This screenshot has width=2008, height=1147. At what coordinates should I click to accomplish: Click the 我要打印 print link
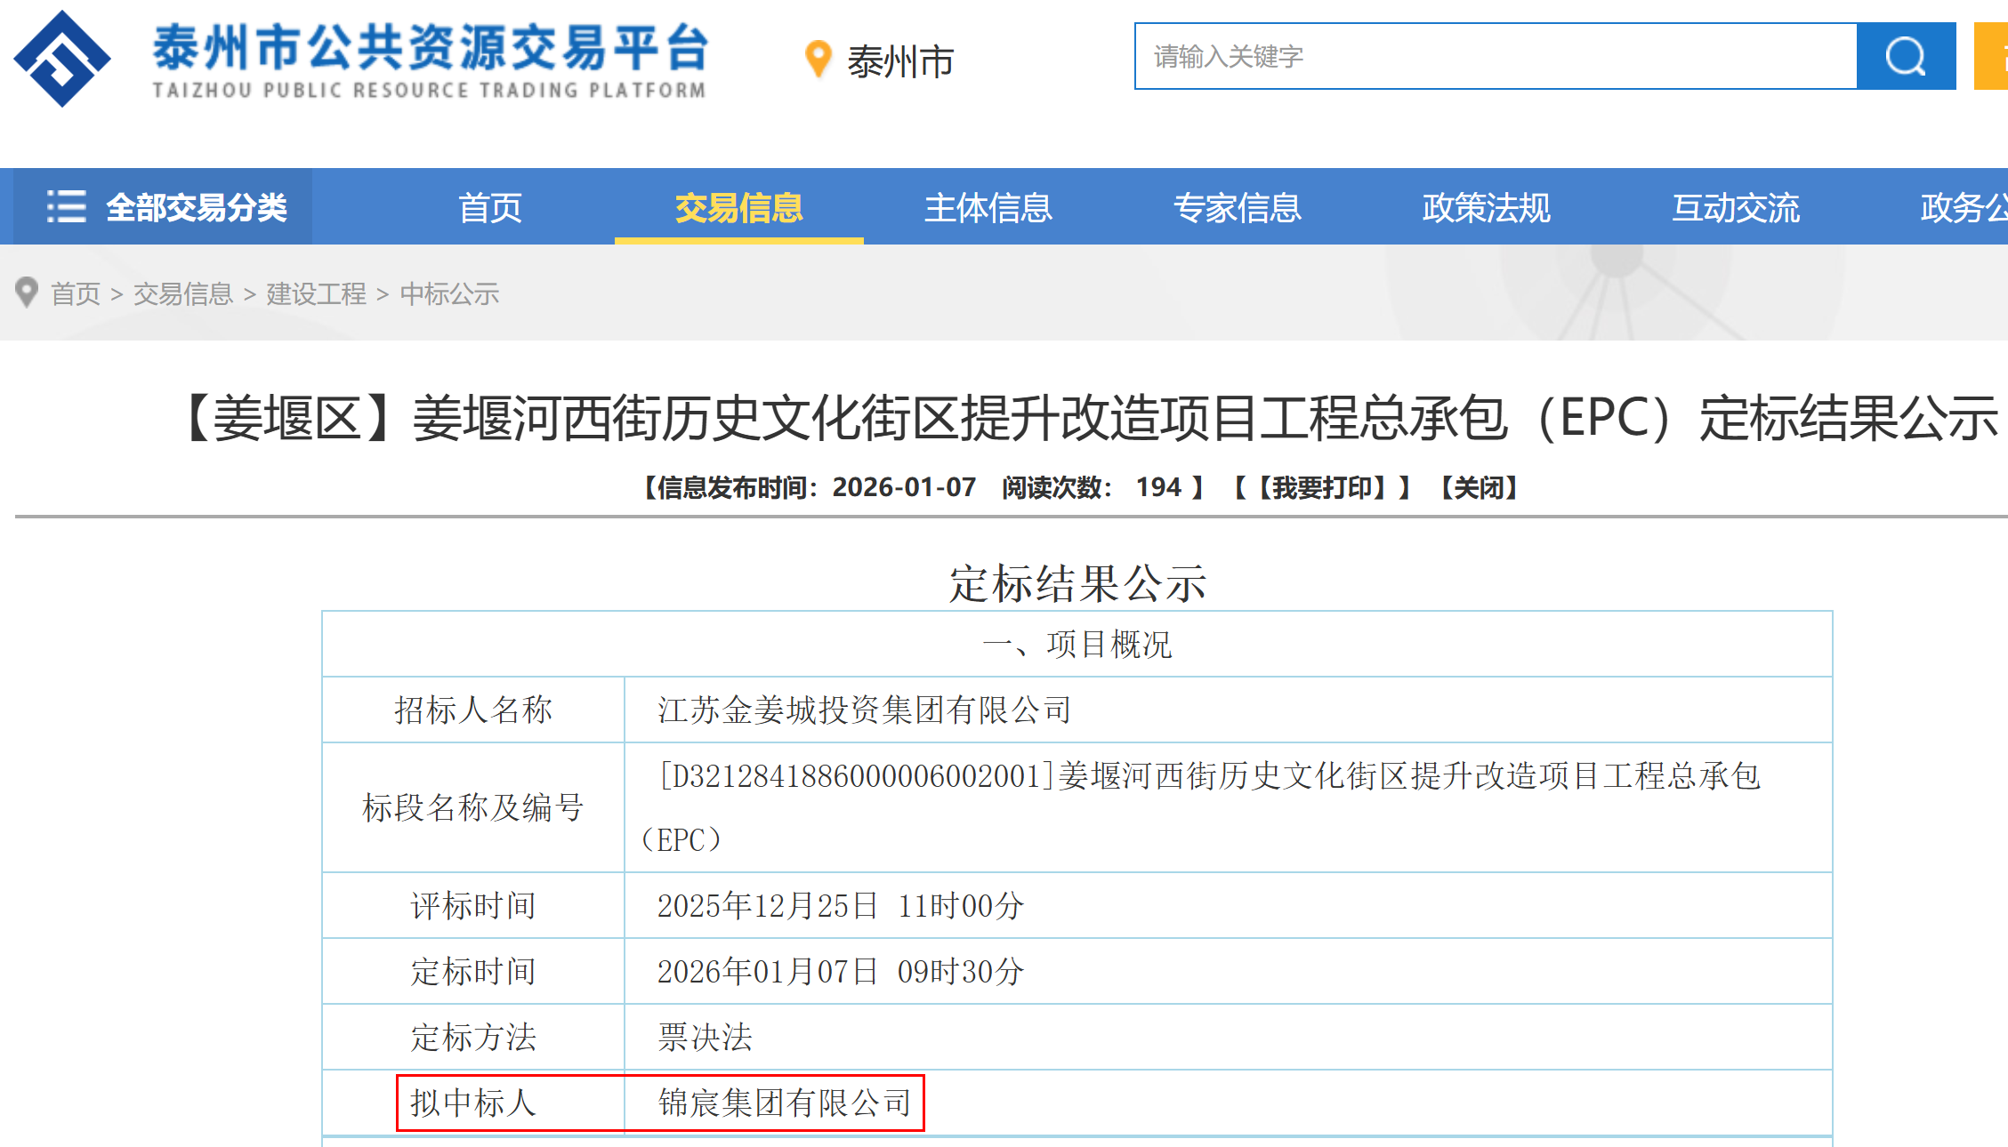pyautogui.click(x=1322, y=487)
